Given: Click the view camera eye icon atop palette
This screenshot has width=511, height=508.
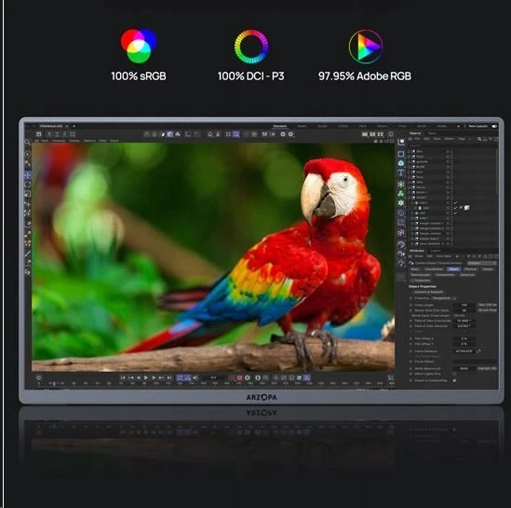Looking at the screenshot, I should pos(401,142).
